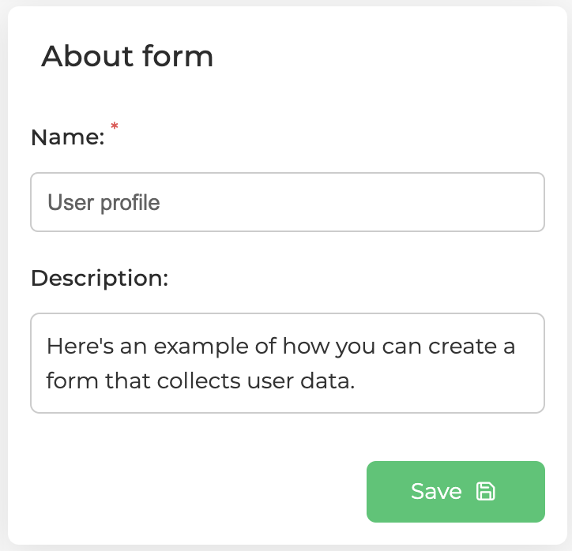The image size is (572, 551).
Task: Click the red required asterisk beside Name
Action: tap(115, 126)
